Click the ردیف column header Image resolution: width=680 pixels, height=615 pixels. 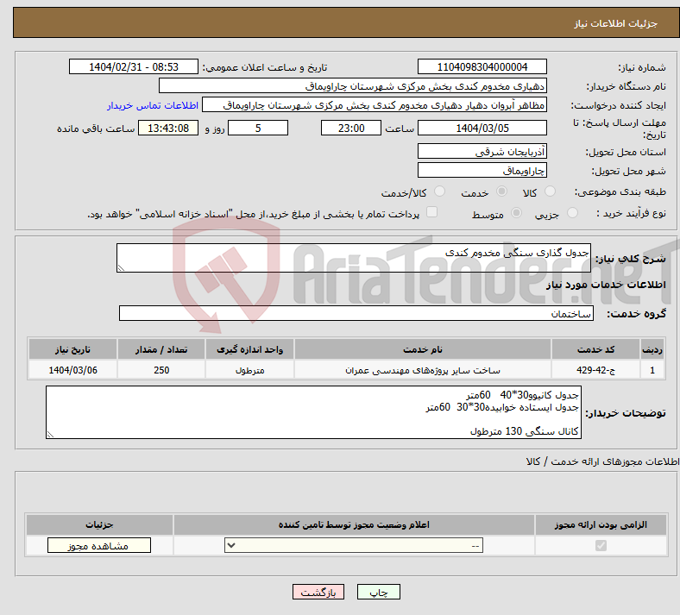pyautogui.click(x=652, y=349)
